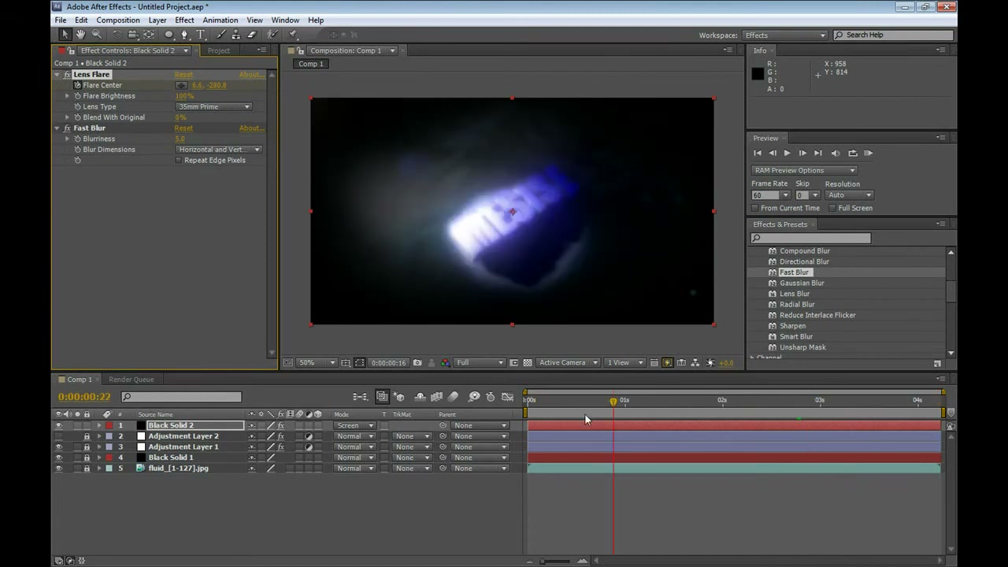This screenshot has width=1008, height=567.
Task: Open the Active Camera dropdown
Action: (567, 362)
